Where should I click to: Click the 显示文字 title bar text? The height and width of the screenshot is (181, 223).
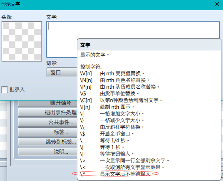[11, 4]
